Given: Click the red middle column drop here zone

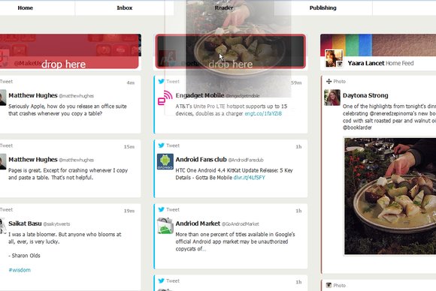Looking at the screenshot, I should pyautogui.click(x=231, y=51).
